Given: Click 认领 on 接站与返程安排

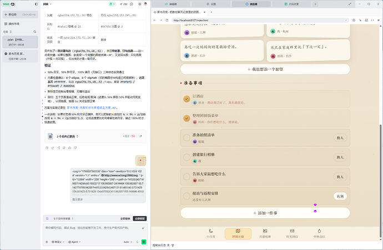Looking at the screenshot, I should click(340, 196).
